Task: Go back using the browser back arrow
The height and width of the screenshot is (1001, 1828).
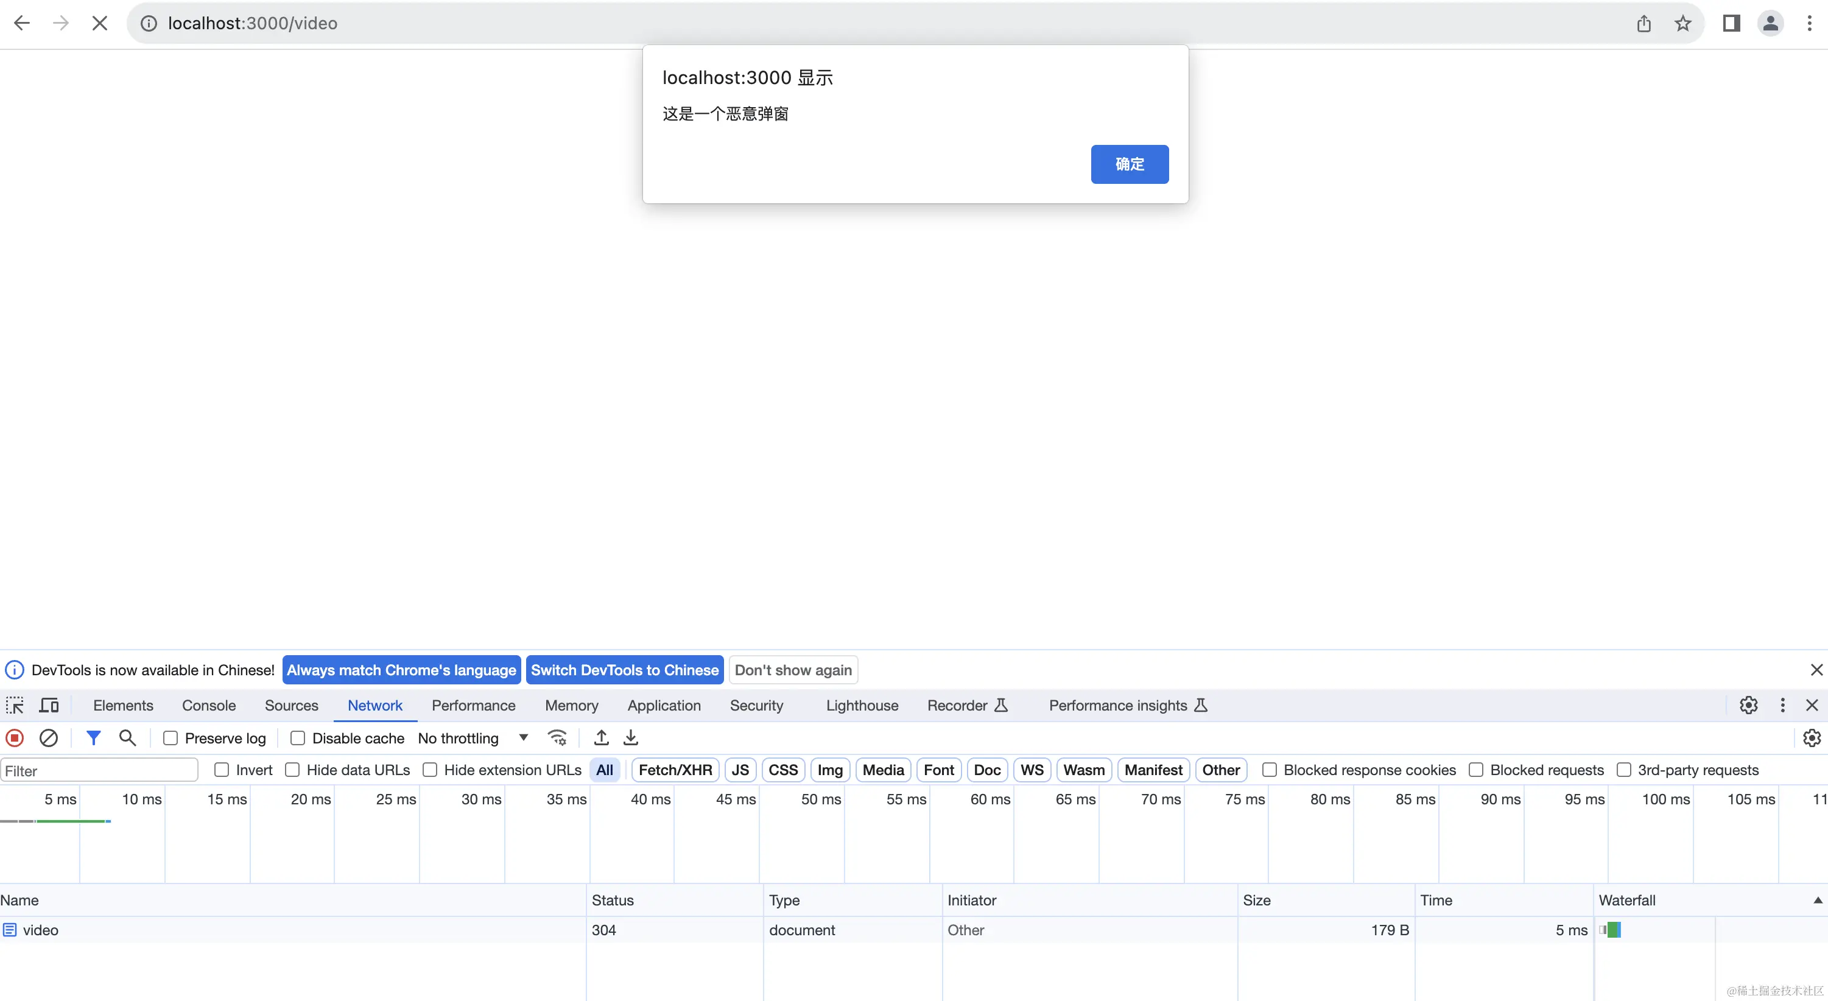Action: click(x=22, y=23)
